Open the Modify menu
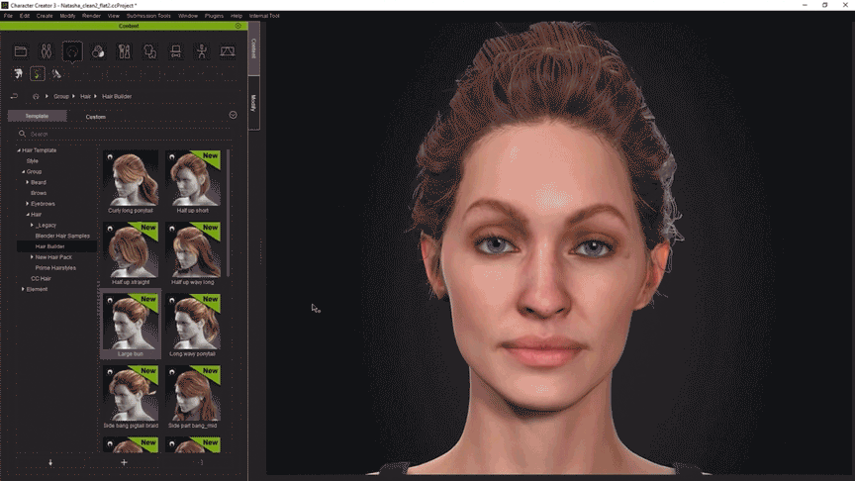The image size is (855, 481). coord(67,16)
